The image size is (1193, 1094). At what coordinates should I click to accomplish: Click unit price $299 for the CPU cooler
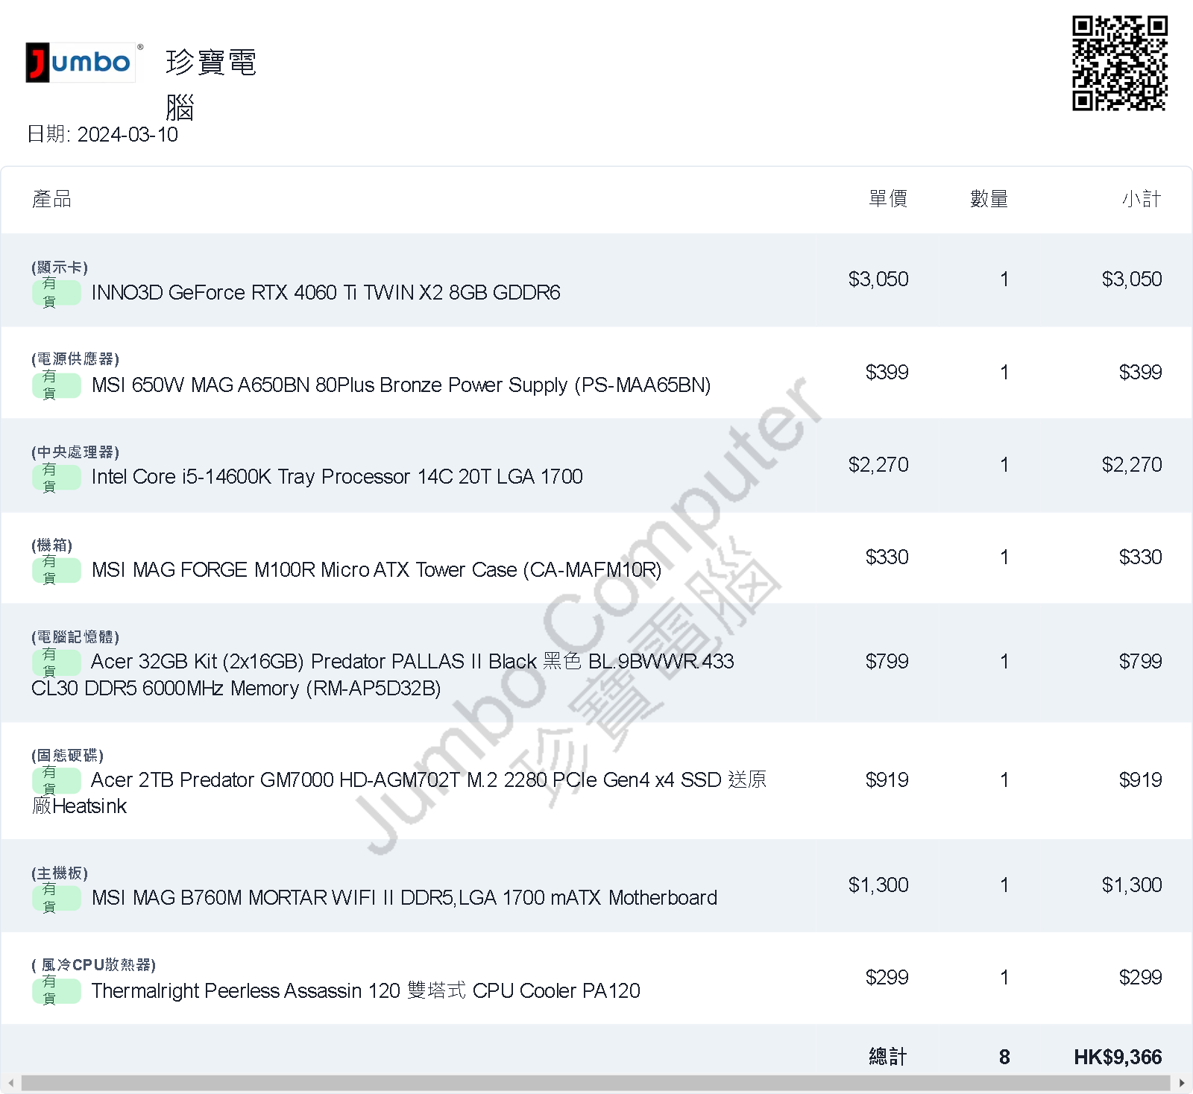pos(887,977)
